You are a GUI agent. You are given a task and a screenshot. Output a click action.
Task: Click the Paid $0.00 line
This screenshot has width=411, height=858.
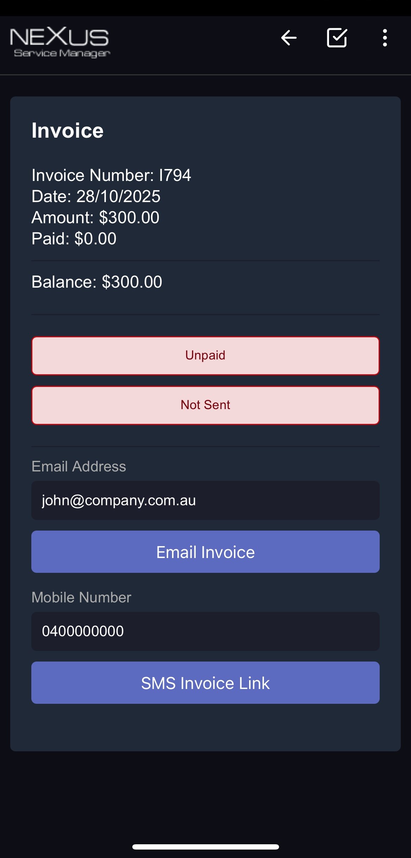pos(74,239)
